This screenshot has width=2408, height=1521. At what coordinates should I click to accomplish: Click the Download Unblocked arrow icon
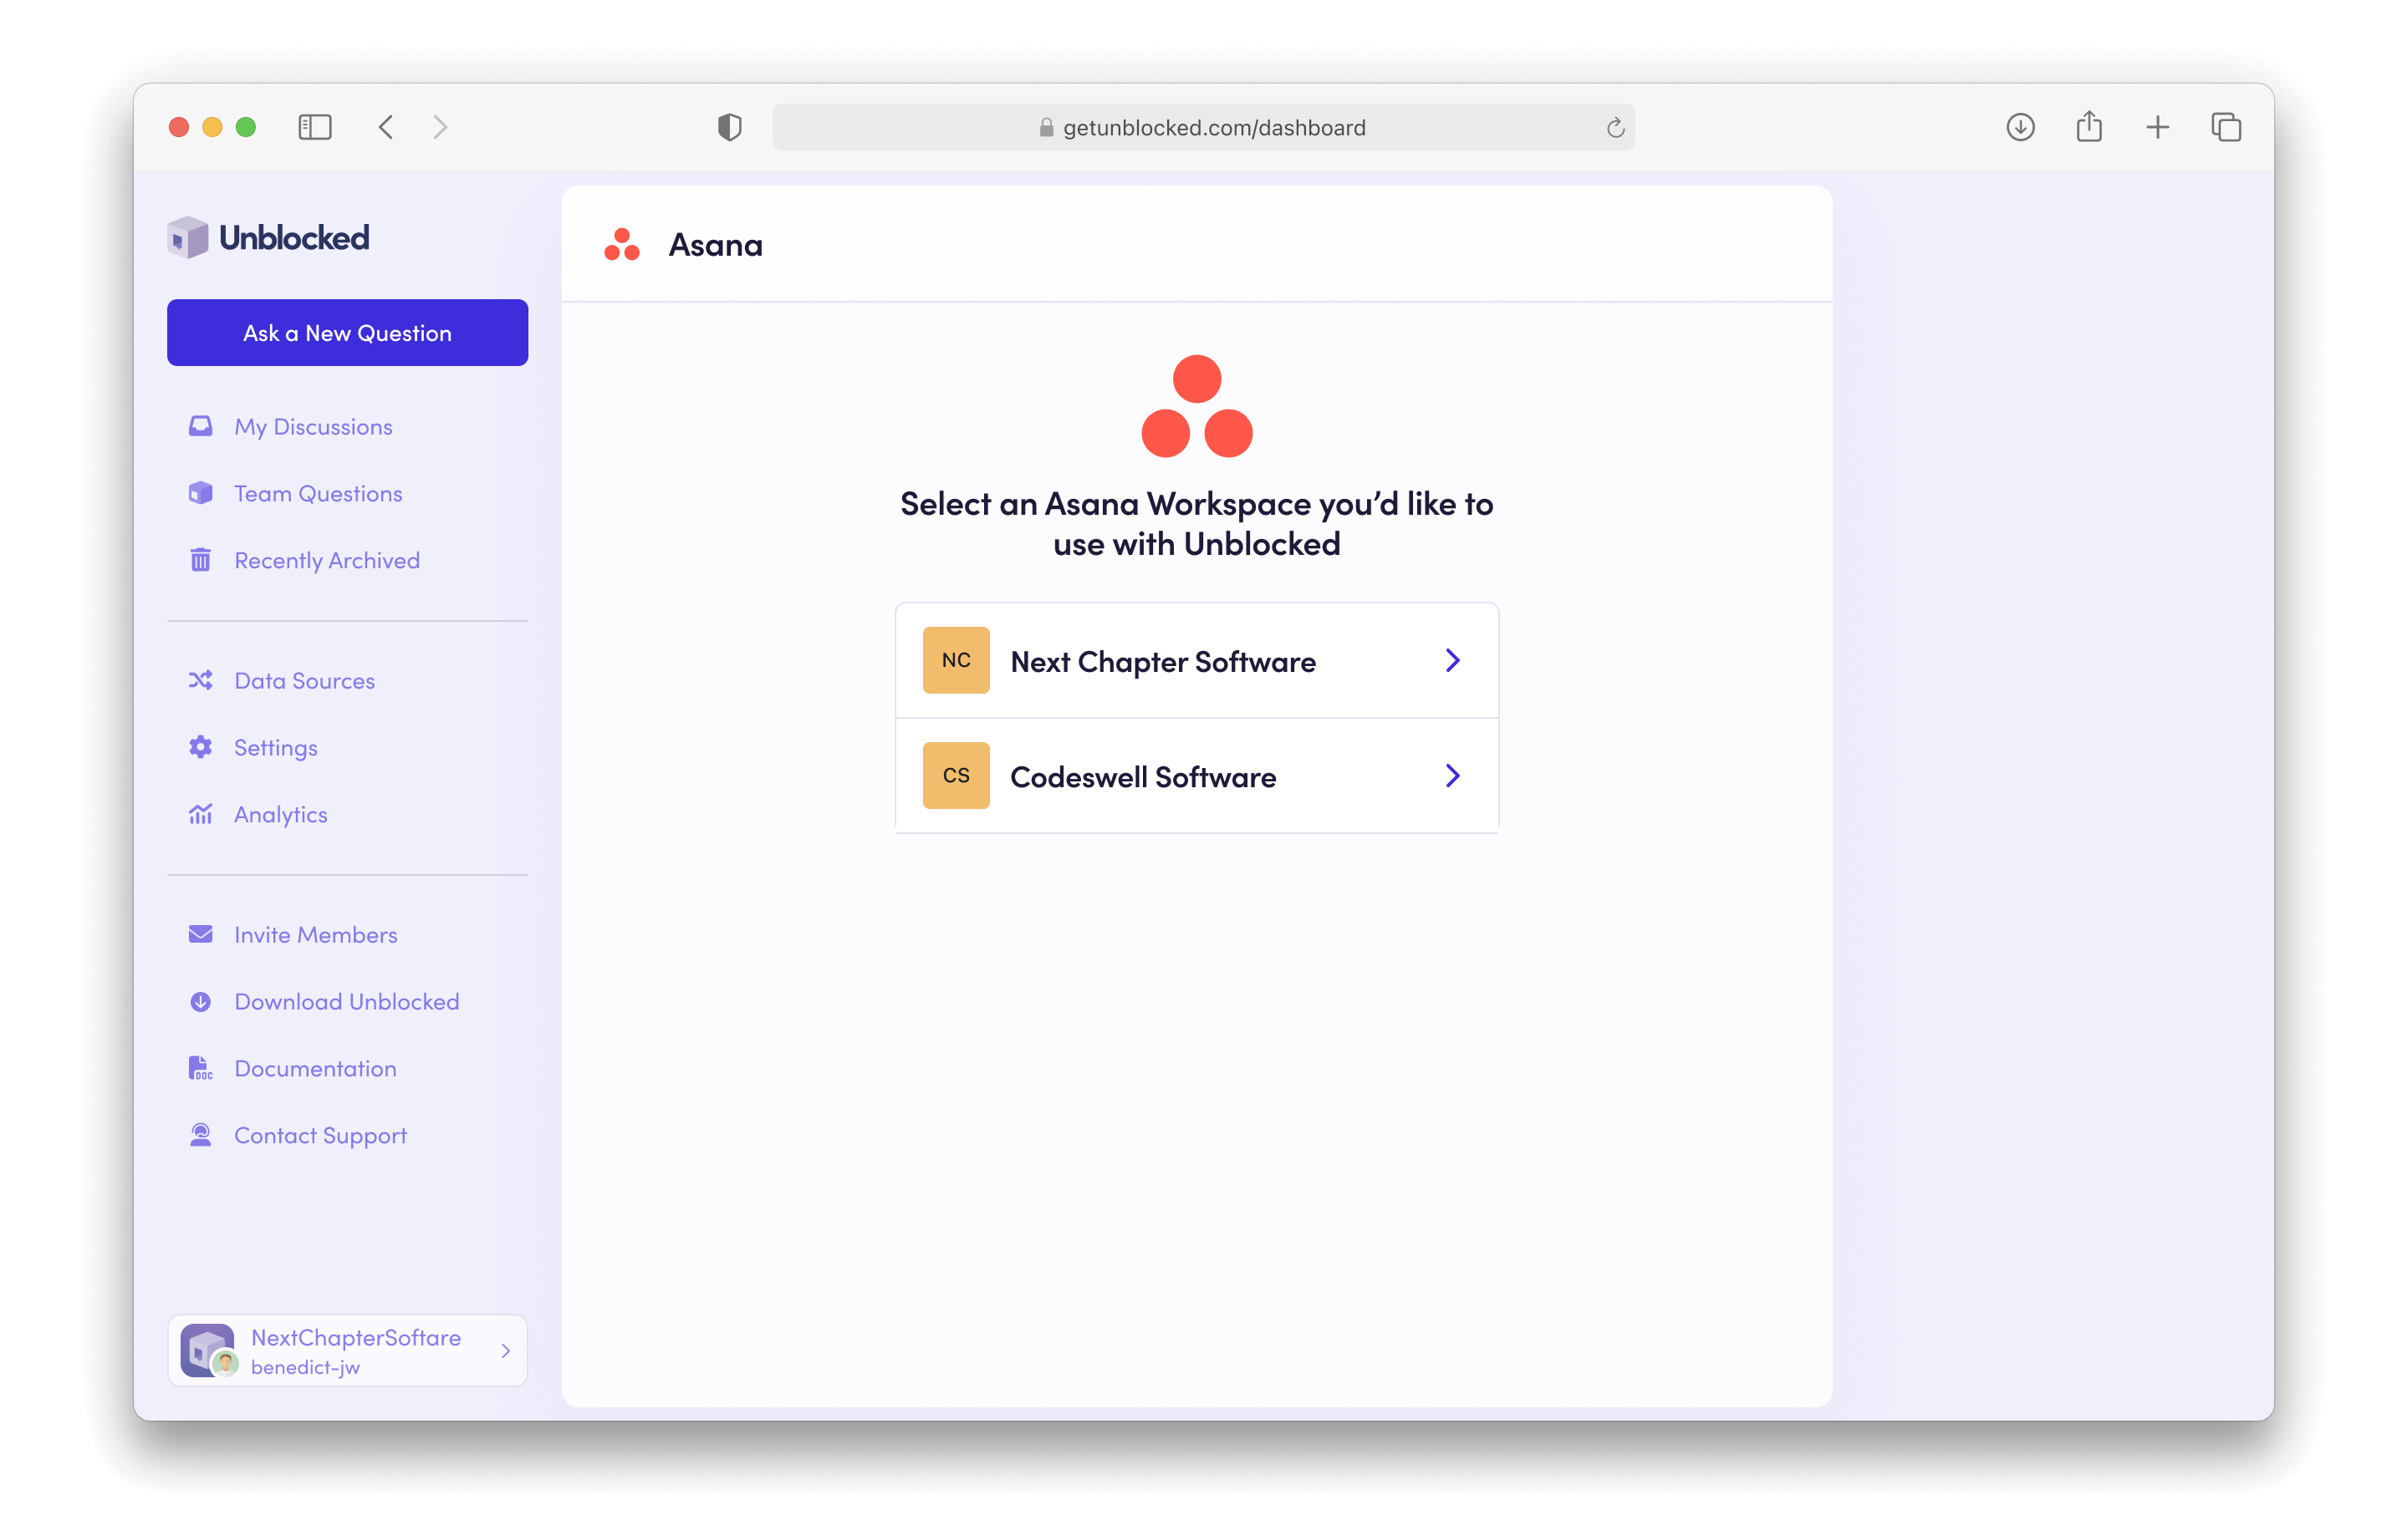pos(201,1001)
